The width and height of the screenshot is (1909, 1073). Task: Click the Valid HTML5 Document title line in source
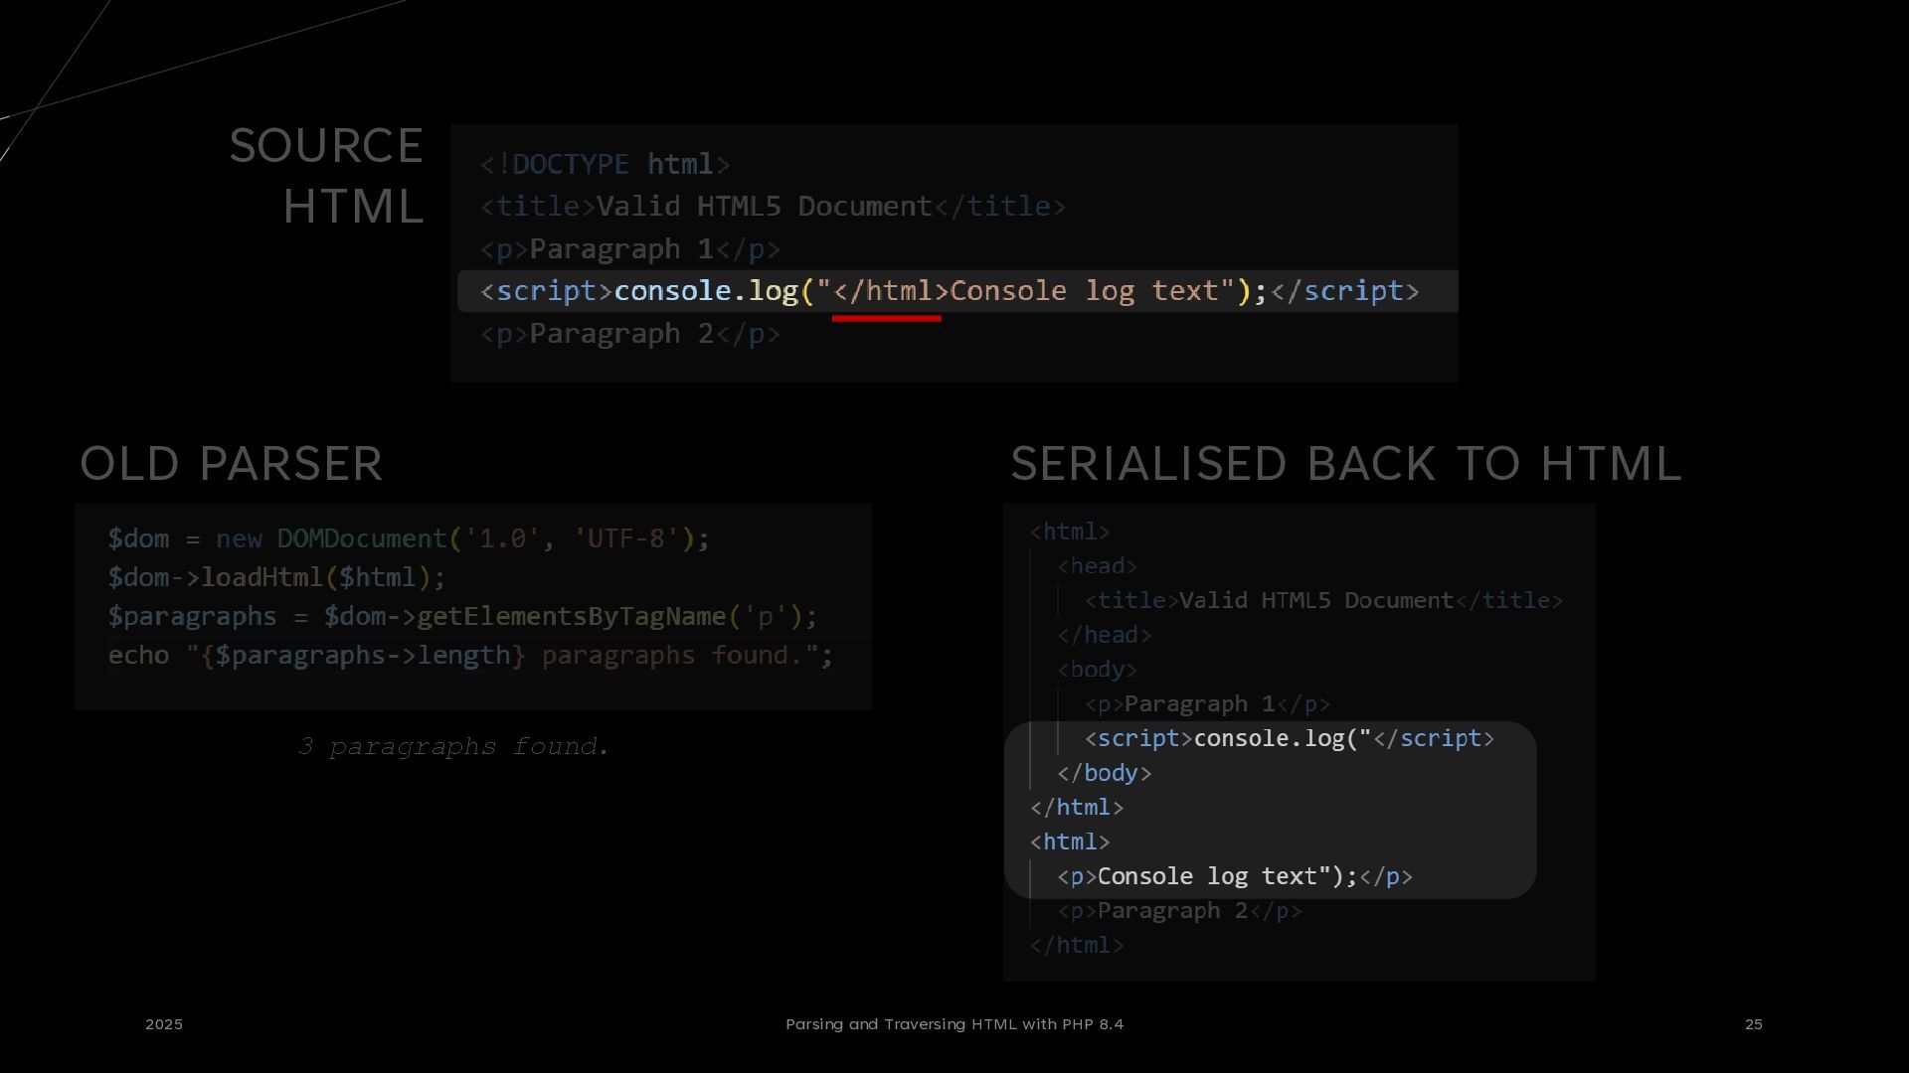coord(773,207)
